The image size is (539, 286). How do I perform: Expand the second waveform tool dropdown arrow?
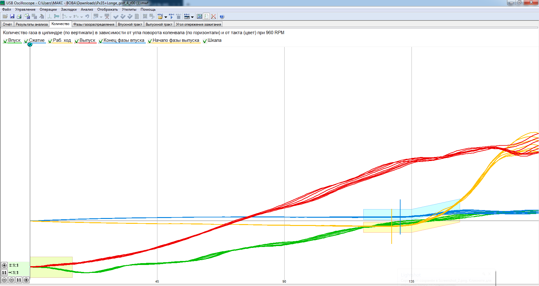[81, 17]
